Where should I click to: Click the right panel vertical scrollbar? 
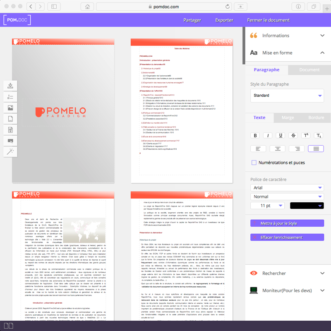point(244,46)
